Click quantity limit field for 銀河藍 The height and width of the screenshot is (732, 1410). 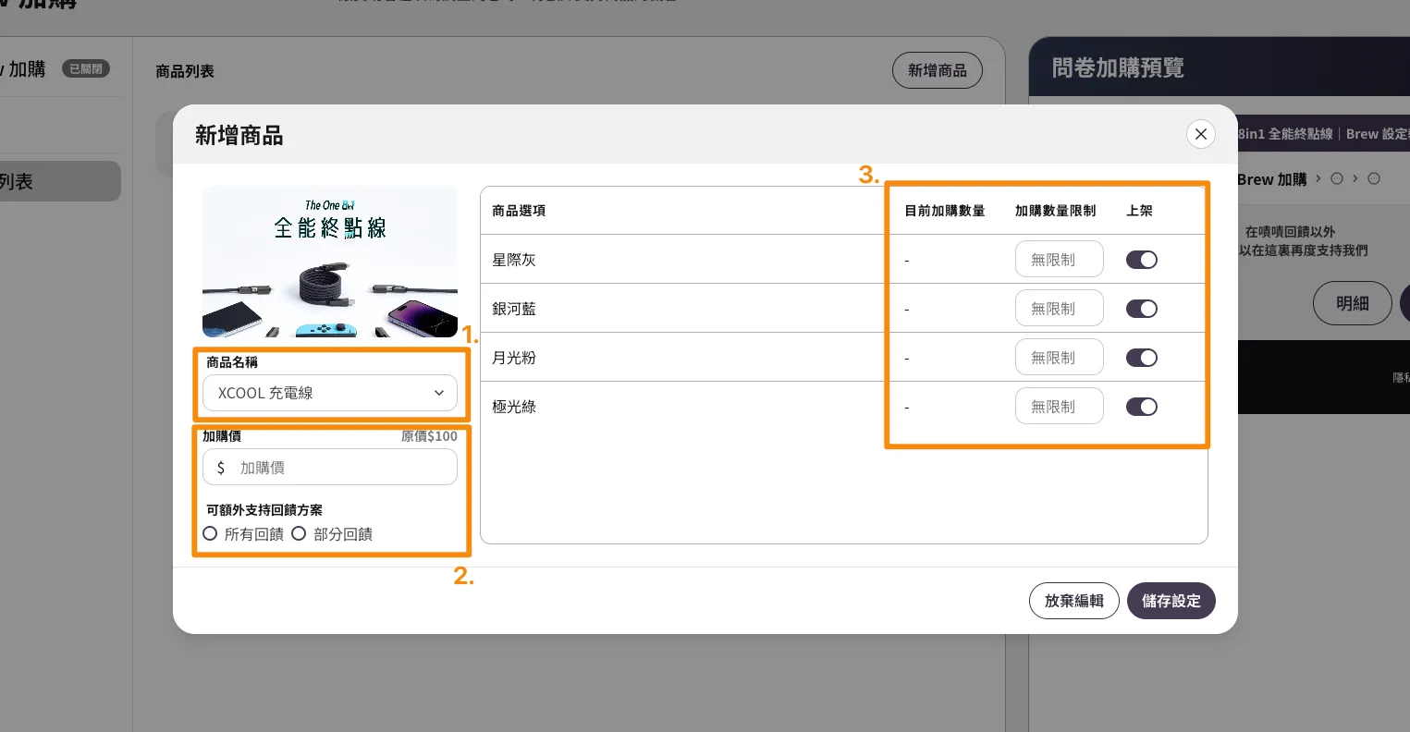[1059, 309]
